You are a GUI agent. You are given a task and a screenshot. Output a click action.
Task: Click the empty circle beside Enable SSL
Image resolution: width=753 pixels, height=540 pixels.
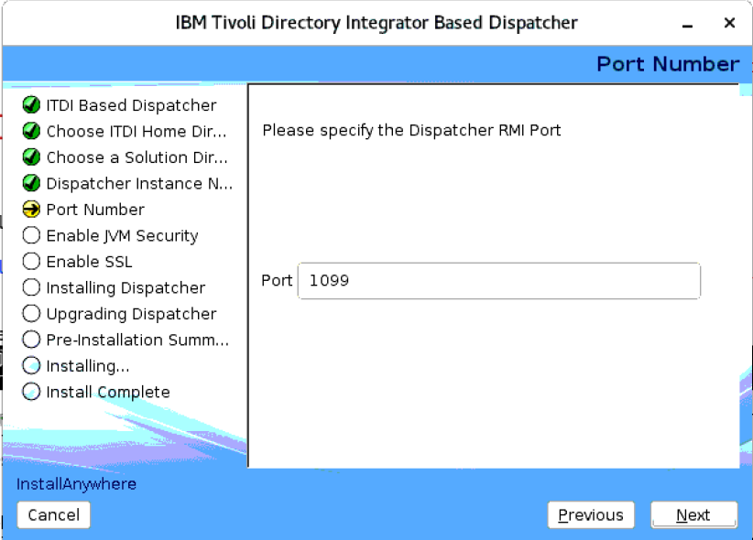(x=31, y=261)
